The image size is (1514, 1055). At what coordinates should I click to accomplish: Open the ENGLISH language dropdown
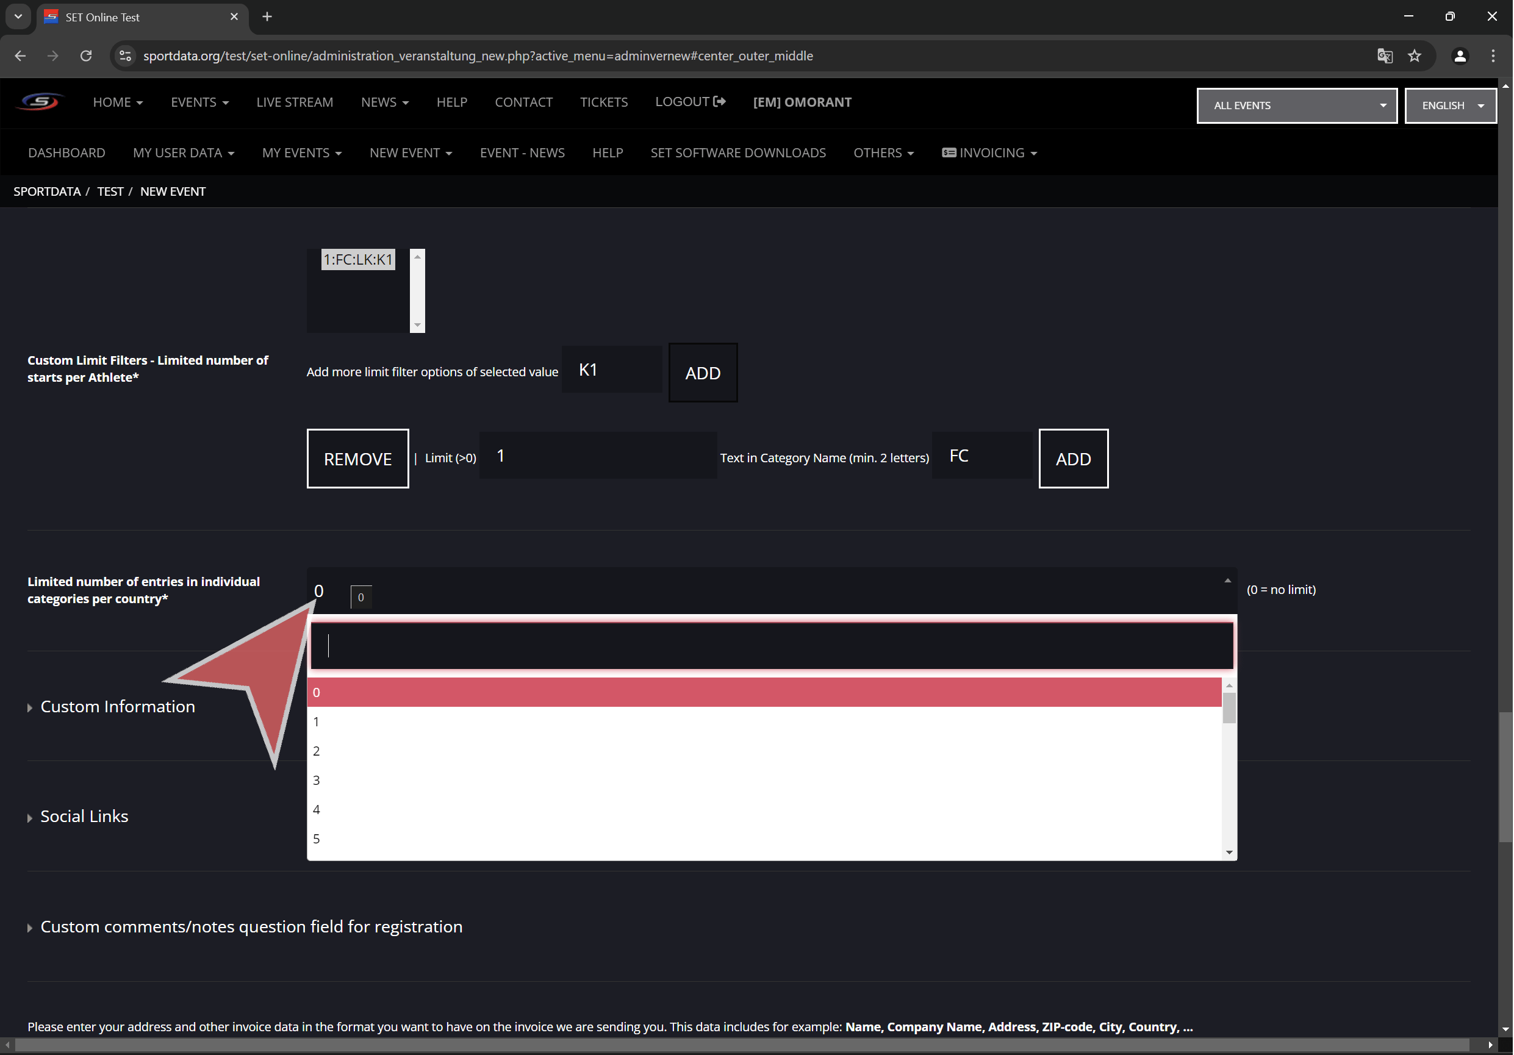pyautogui.click(x=1450, y=105)
